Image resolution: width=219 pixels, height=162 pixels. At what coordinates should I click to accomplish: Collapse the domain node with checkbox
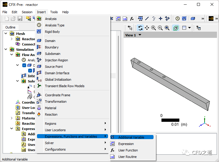[x=18, y=65]
